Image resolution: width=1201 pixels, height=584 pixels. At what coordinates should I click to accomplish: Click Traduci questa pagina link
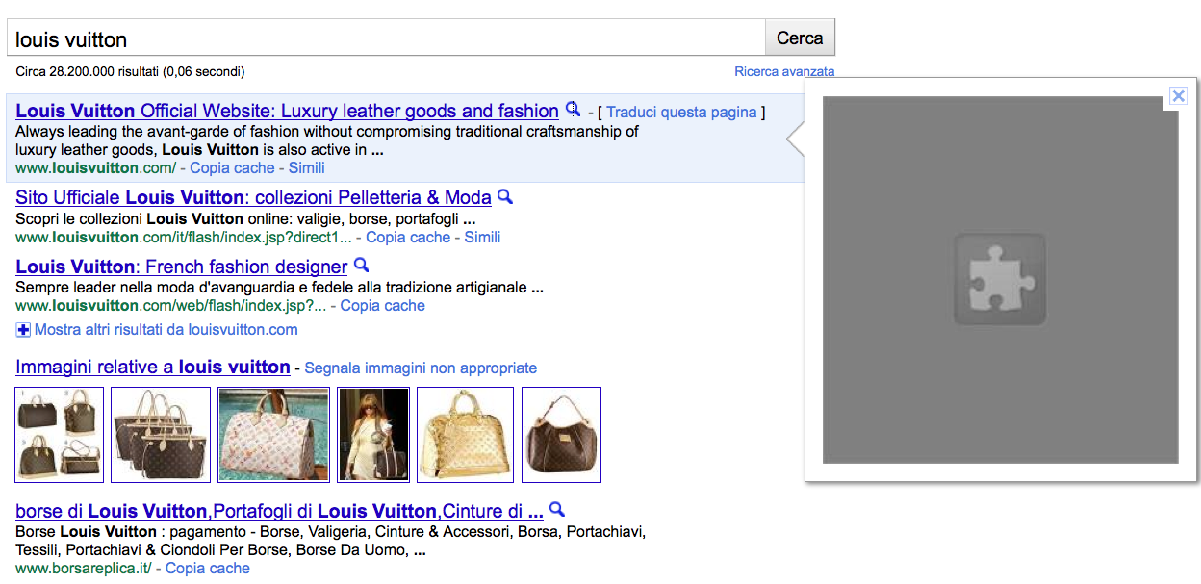pos(681,113)
